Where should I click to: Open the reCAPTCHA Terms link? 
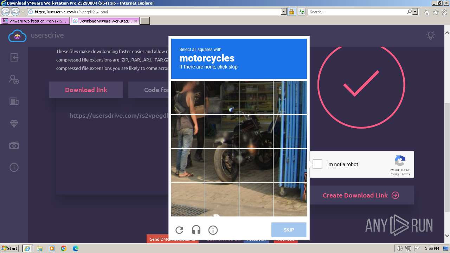(406, 174)
